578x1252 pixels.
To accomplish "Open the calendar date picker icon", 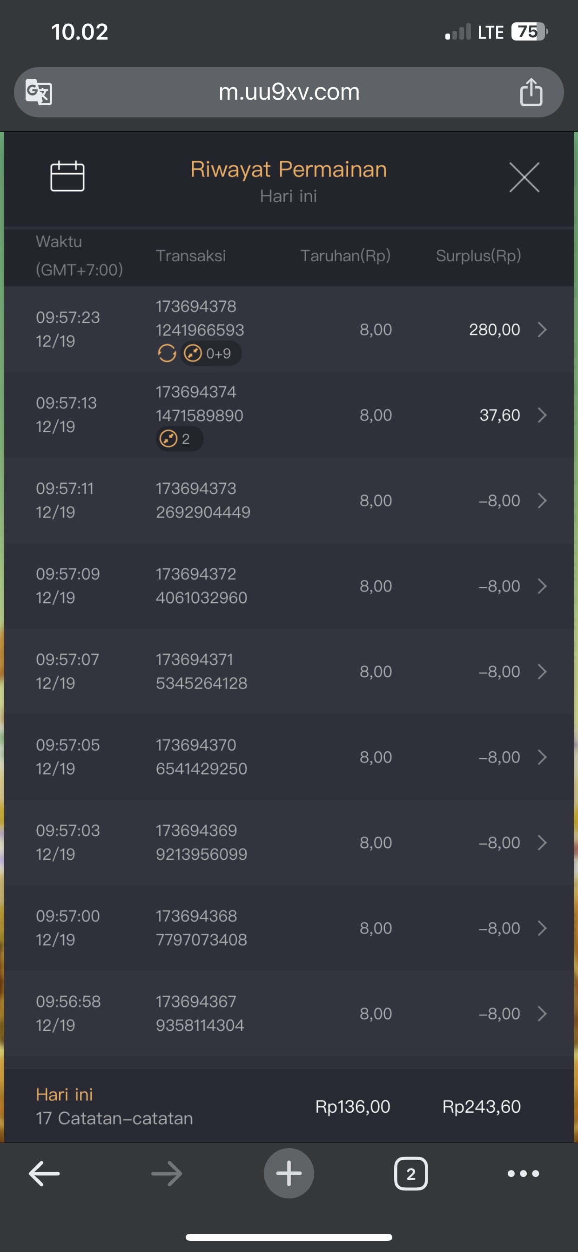I will (67, 176).
